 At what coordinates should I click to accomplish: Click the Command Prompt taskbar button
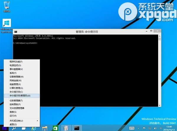77,128
